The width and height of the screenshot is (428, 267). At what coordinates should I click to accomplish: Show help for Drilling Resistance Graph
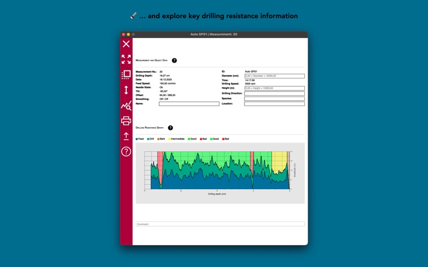170,128
